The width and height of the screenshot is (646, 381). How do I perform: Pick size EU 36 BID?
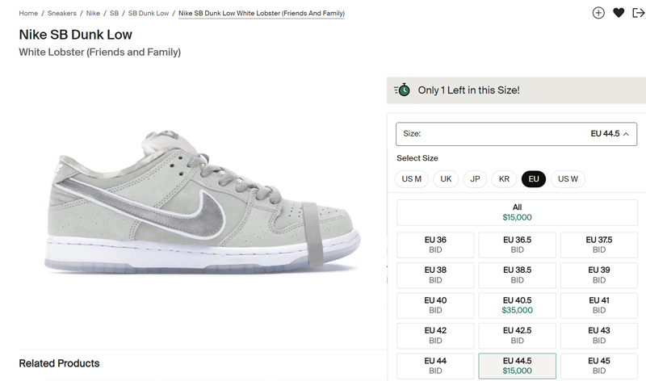435,245
